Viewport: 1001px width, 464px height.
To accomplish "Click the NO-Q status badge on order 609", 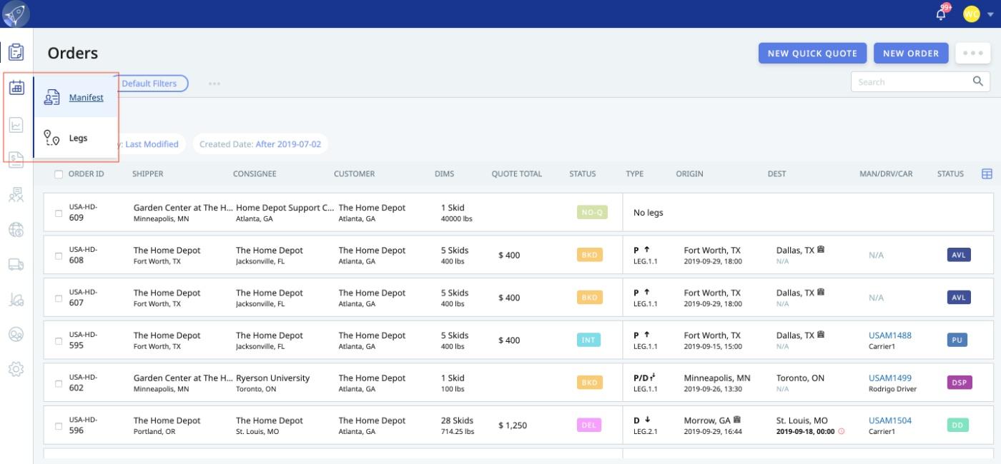I will click(x=592, y=212).
